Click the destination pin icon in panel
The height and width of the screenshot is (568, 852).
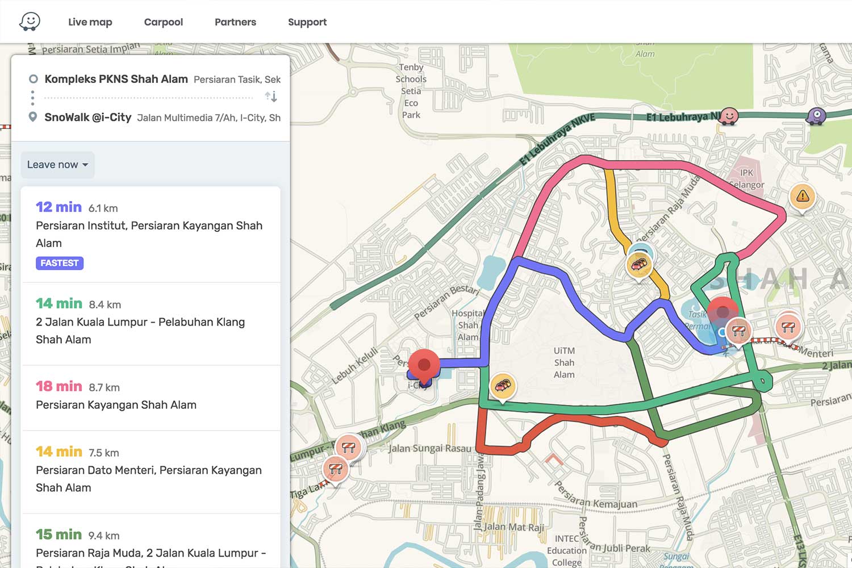click(33, 117)
